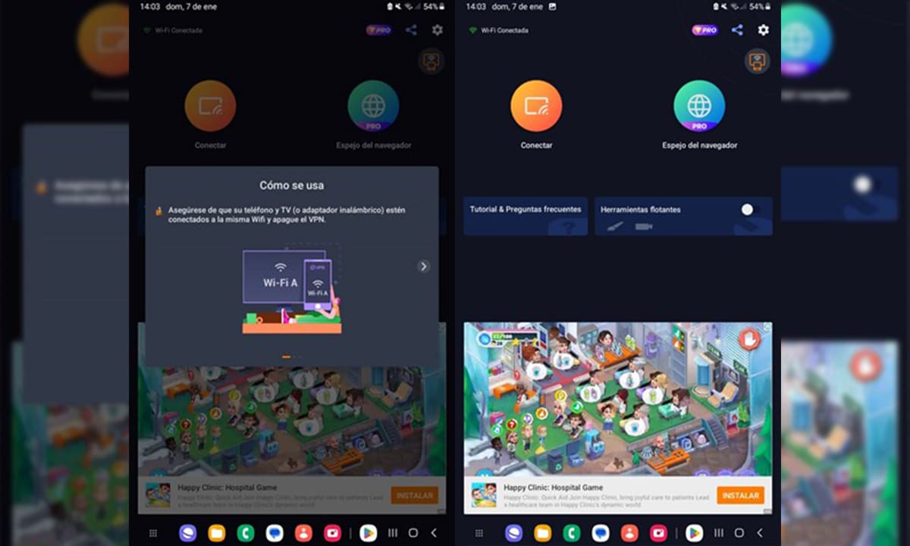Tap the Happy Clinic app icon on the right ad
The width and height of the screenshot is (910, 546).
484,495
